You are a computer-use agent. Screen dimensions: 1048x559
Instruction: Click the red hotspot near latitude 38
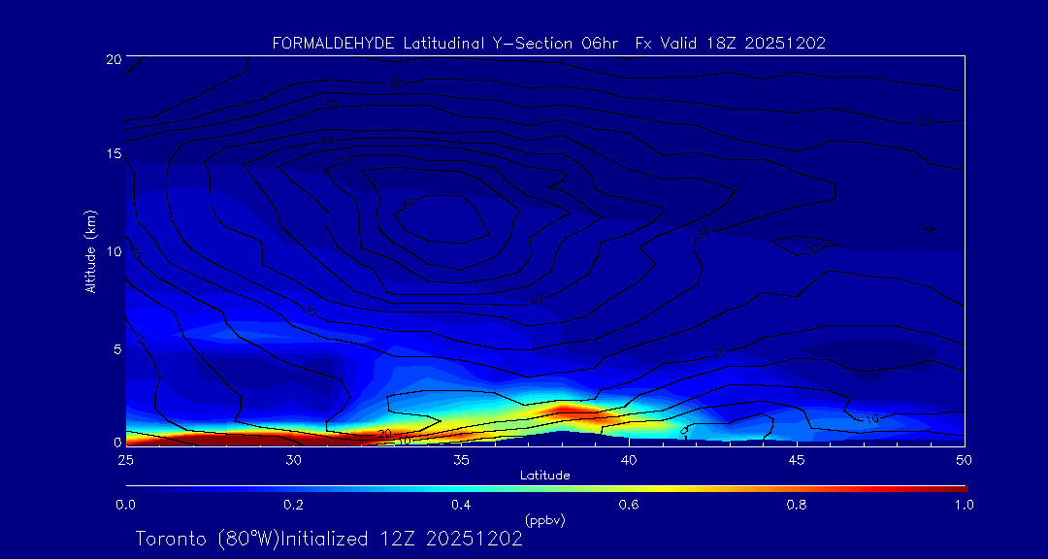(x=573, y=413)
